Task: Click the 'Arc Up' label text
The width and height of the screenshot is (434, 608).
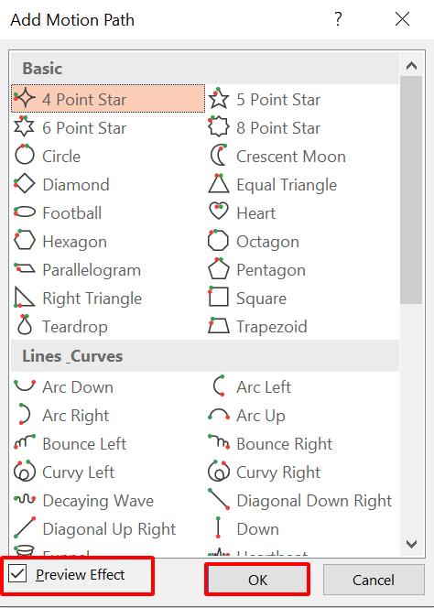Action: pyautogui.click(x=261, y=416)
